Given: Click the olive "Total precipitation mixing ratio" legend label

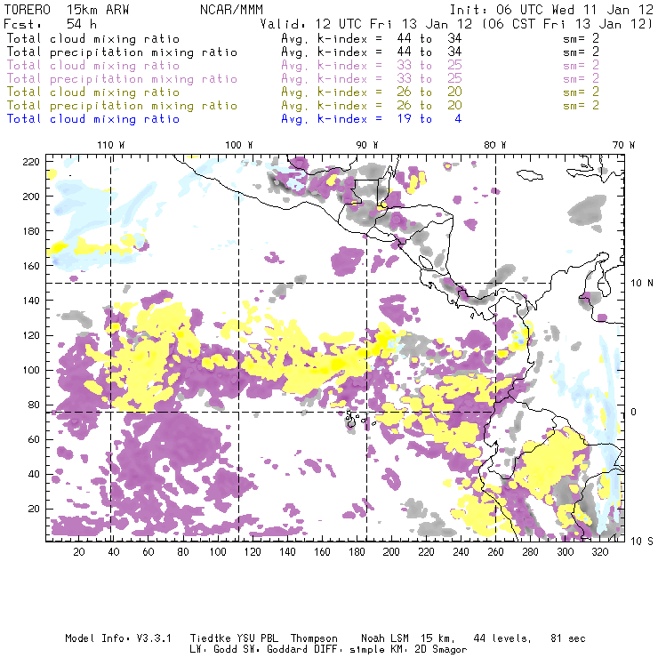Looking at the screenshot, I should (x=122, y=105).
